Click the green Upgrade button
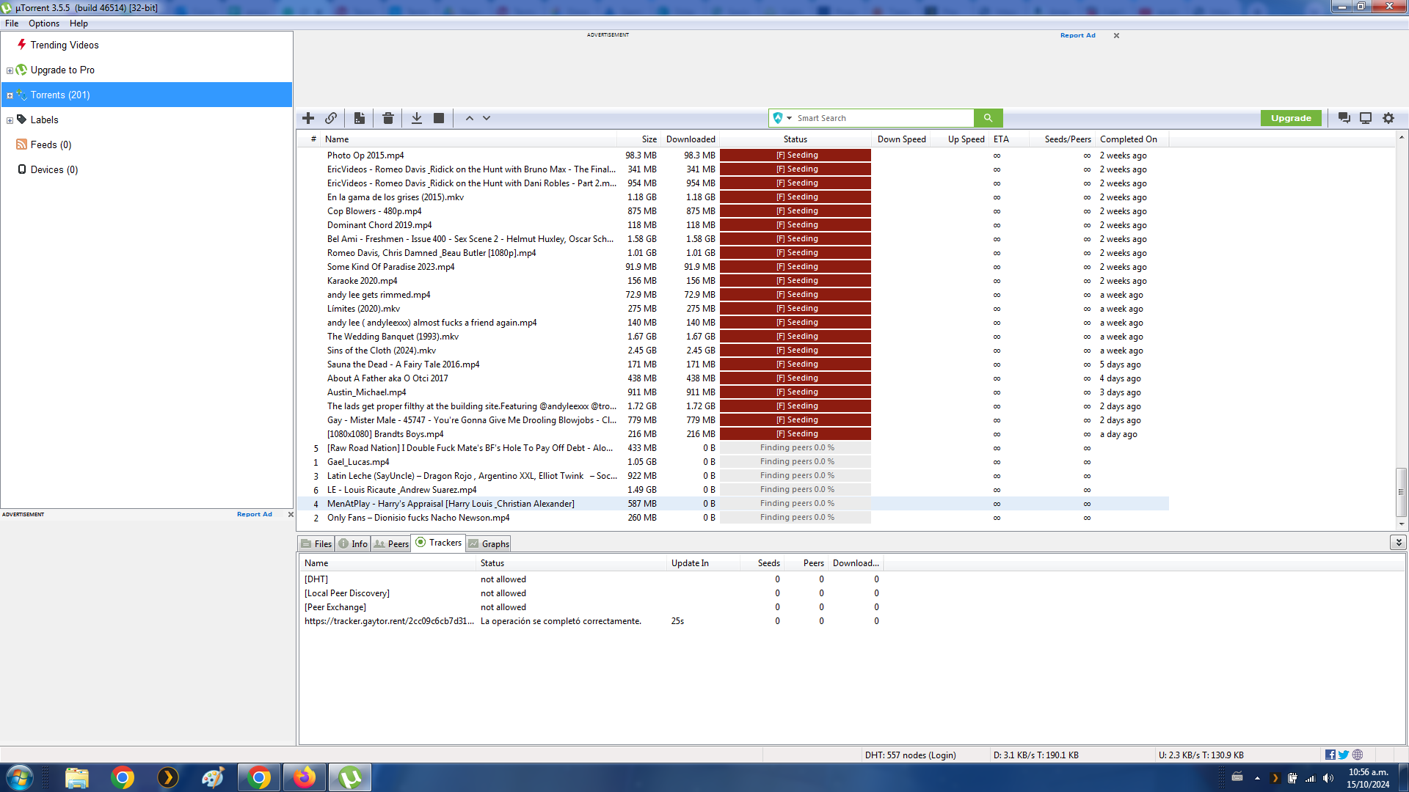This screenshot has height=792, width=1409. [1291, 118]
